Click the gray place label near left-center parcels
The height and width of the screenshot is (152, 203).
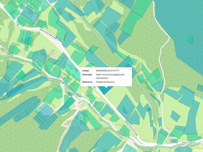point(52,52)
